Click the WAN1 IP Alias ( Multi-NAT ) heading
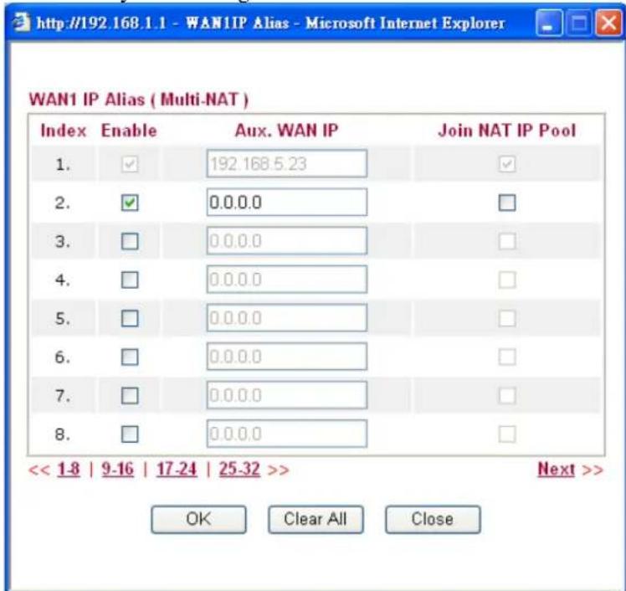This screenshot has height=591, width=626. (139, 100)
